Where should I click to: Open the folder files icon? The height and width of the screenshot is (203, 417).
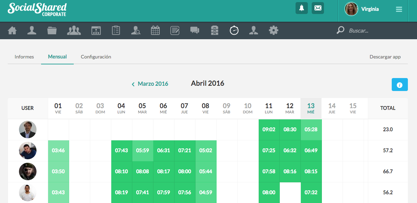click(52, 31)
